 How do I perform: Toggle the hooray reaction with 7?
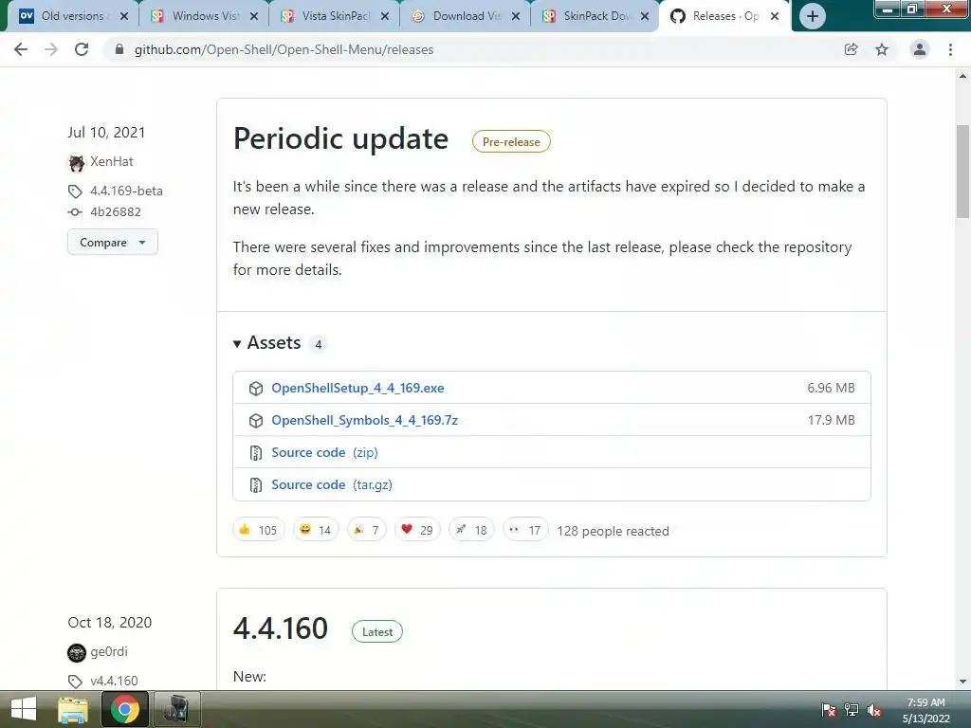(367, 530)
